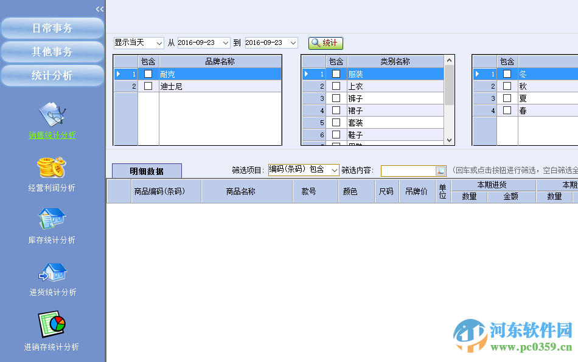Click the 日常事务 button
Screen dimensions: 578x362
tap(52, 28)
